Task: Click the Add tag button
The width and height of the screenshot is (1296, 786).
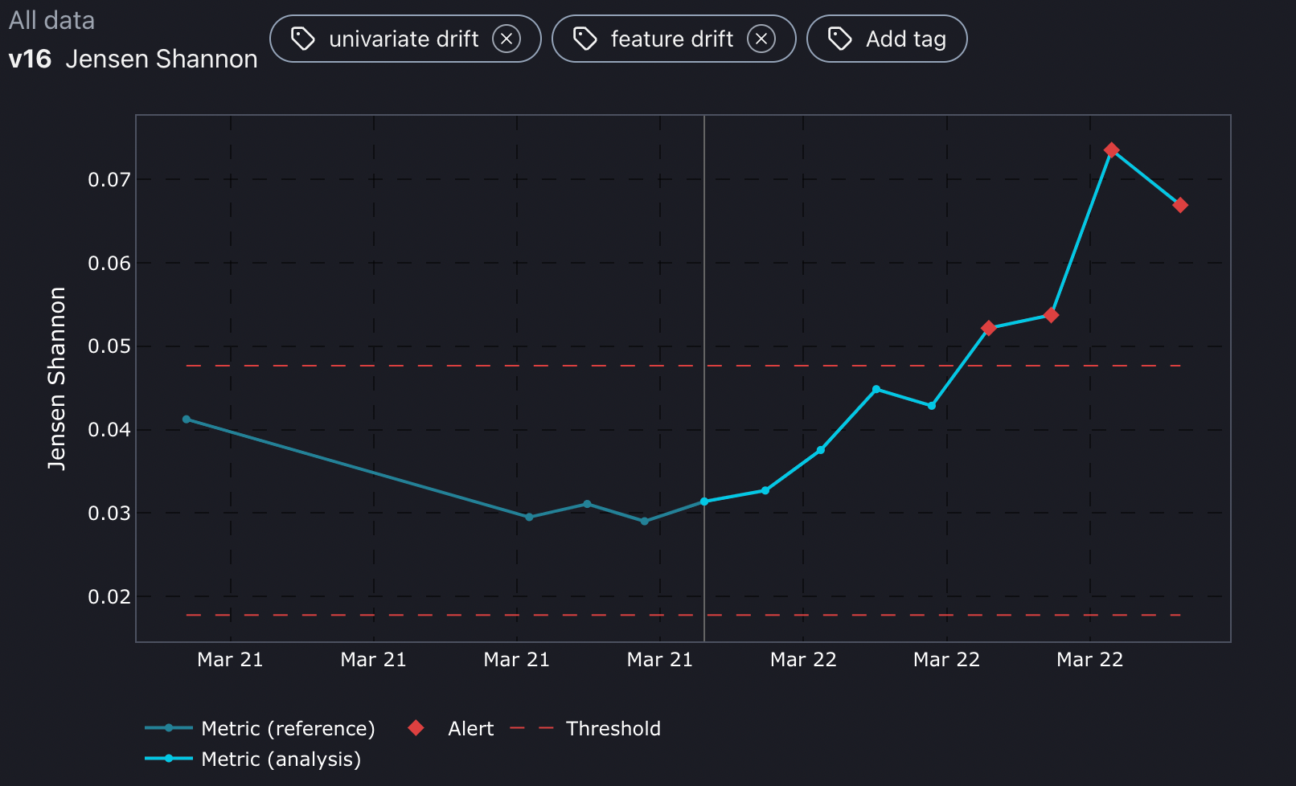Action: click(887, 38)
